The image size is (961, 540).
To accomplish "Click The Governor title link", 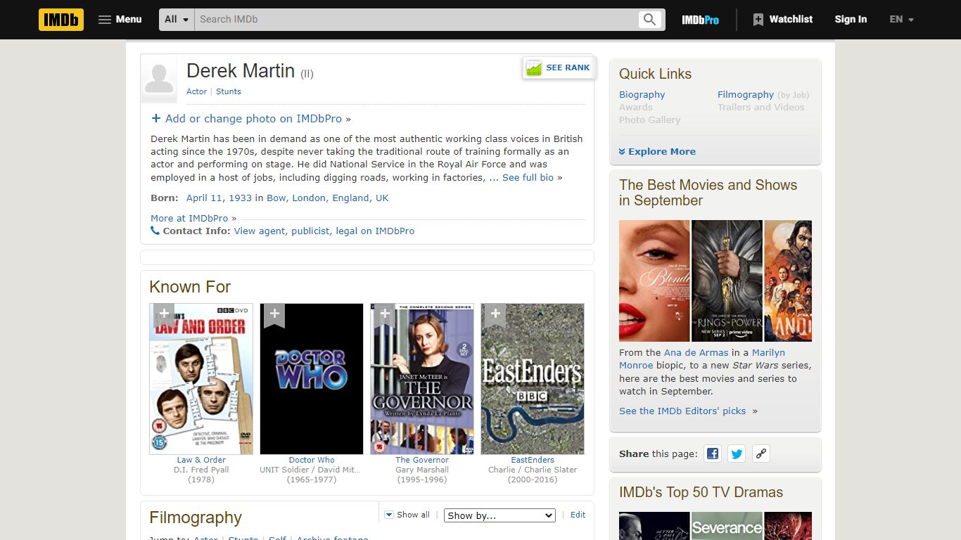I will pyautogui.click(x=422, y=460).
